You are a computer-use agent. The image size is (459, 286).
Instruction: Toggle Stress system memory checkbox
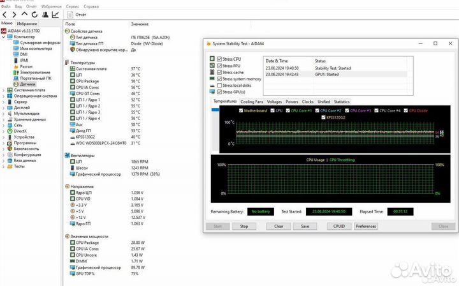pos(219,79)
